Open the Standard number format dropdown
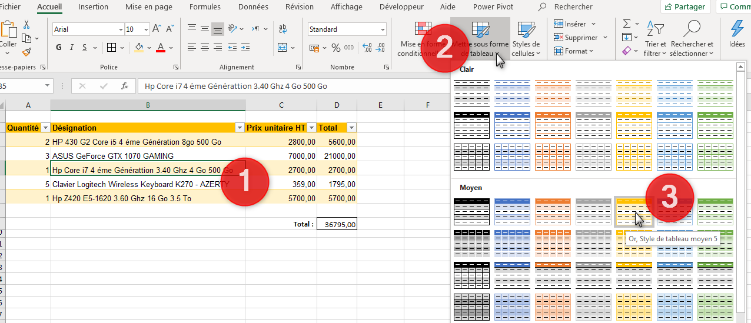Viewport: 751px width, 323px height. coord(383,29)
